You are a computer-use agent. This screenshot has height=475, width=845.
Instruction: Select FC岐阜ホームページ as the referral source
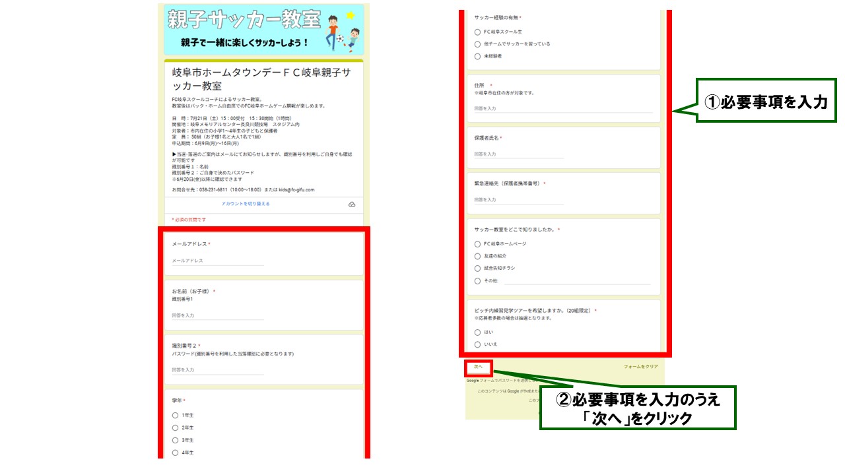point(477,244)
